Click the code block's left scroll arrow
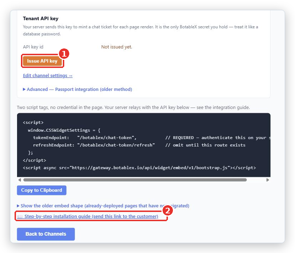The width and height of the screenshot is (295, 253). 20,180
